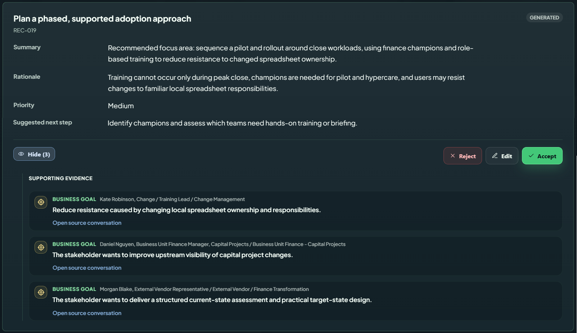Edit this recommendation
Image resolution: width=577 pixels, height=333 pixels.
502,156
